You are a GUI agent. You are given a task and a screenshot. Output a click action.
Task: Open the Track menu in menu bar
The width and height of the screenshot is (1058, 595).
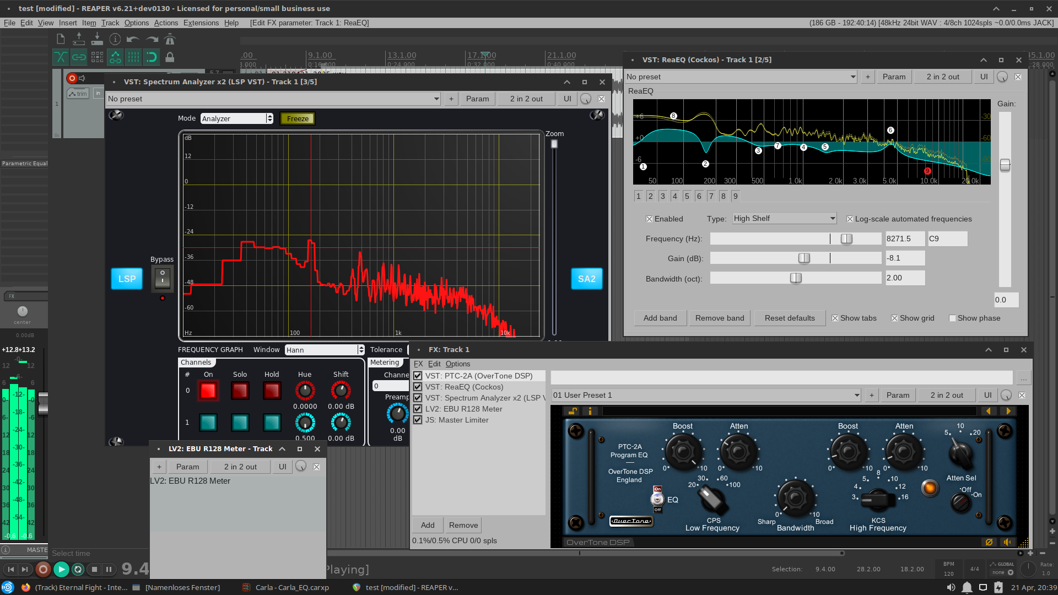110,23
